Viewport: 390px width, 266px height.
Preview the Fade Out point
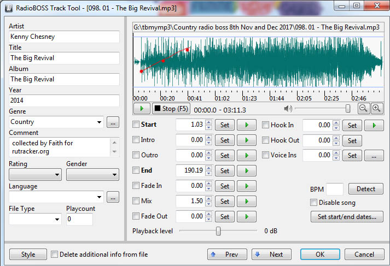[x=247, y=217]
